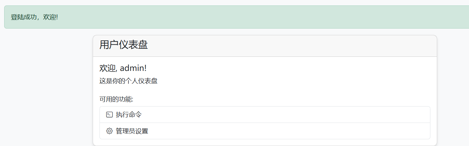Click the 用户仪表盘 card title
The image size is (469, 146).
pyautogui.click(x=124, y=45)
